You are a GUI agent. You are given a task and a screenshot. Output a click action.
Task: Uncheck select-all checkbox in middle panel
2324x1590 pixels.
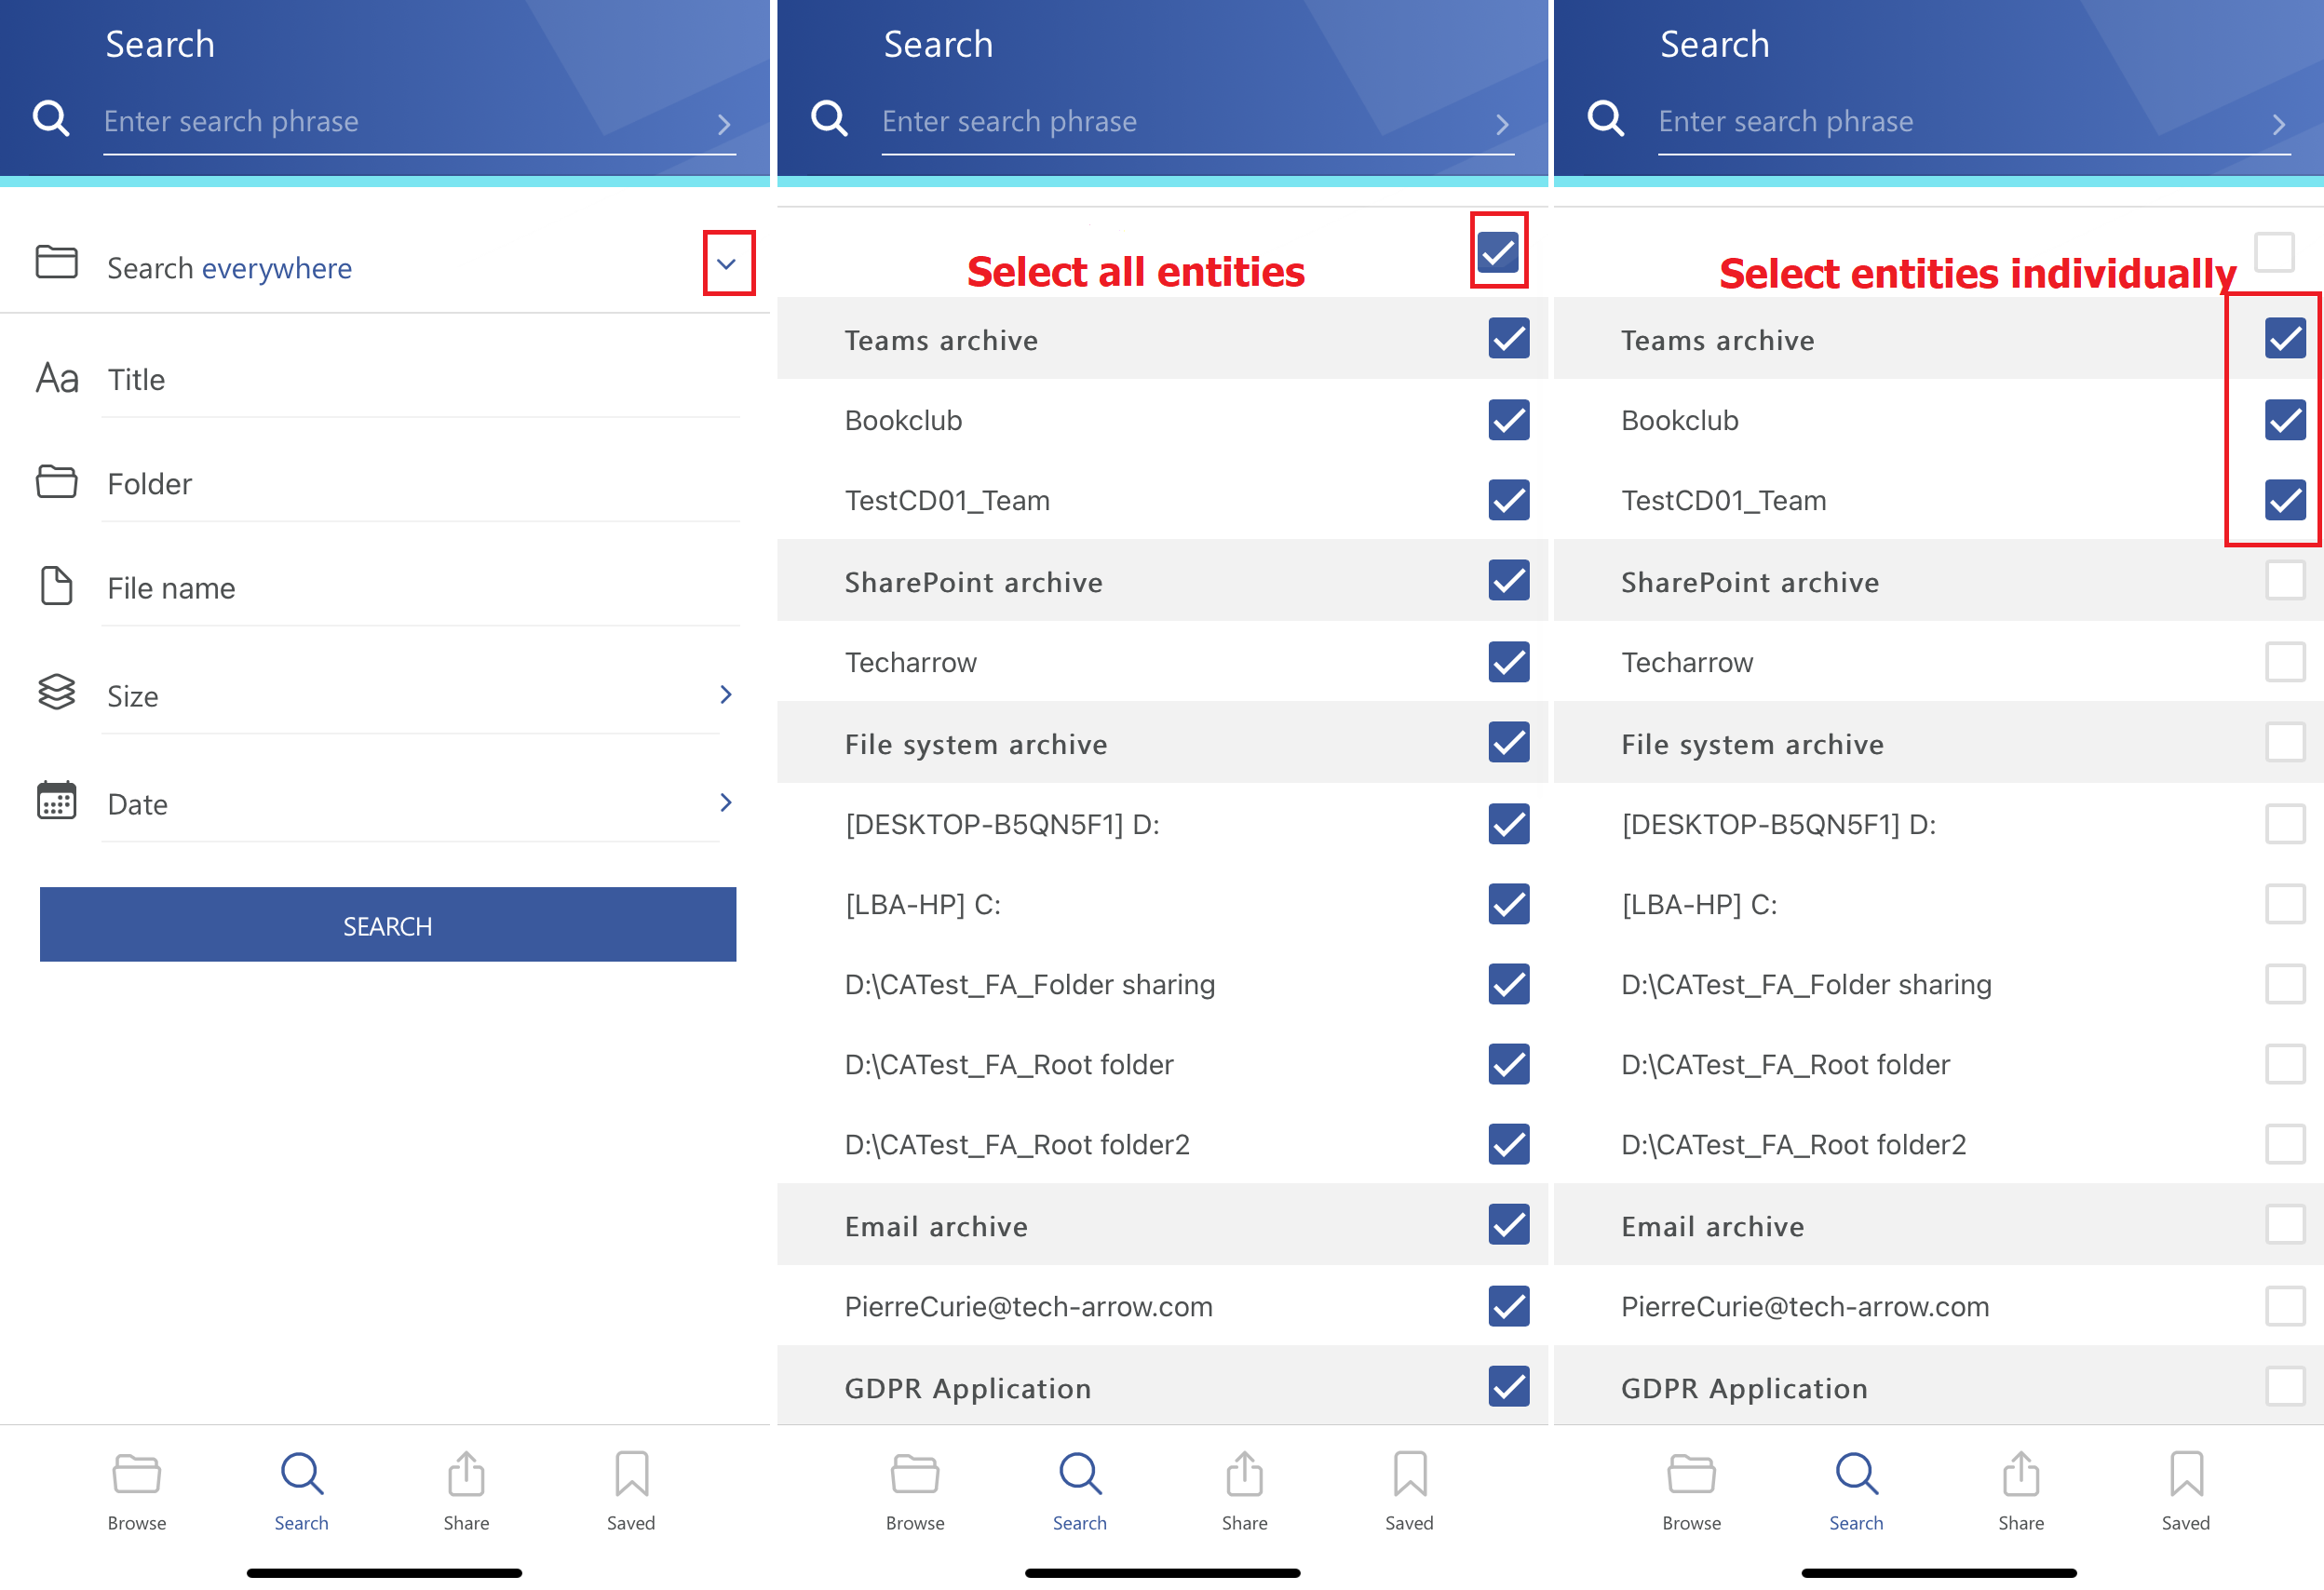[1498, 251]
